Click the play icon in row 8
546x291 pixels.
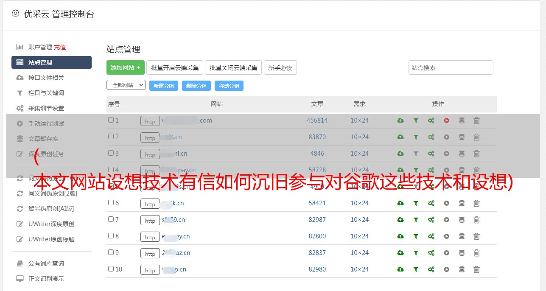point(446,236)
